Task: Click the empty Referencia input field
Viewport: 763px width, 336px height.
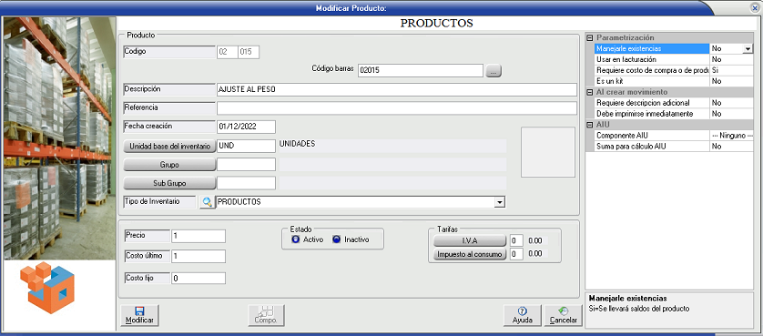Action: pos(397,108)
